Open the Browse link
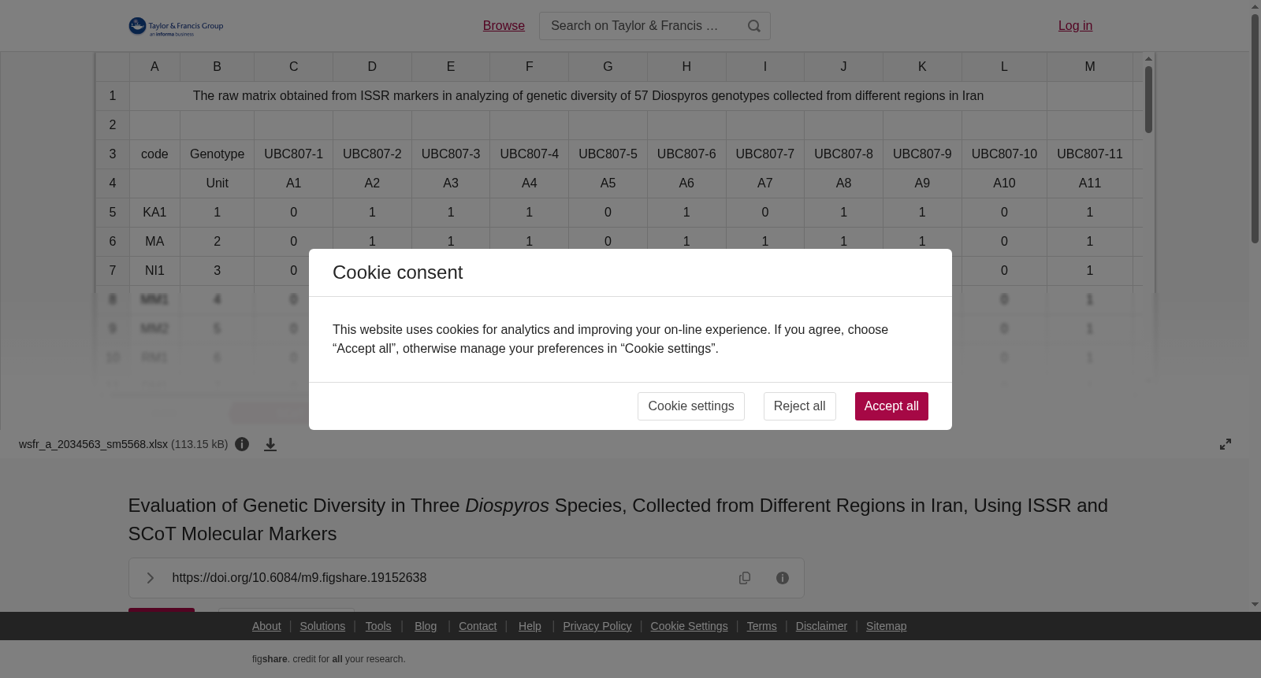 [504, 26]
